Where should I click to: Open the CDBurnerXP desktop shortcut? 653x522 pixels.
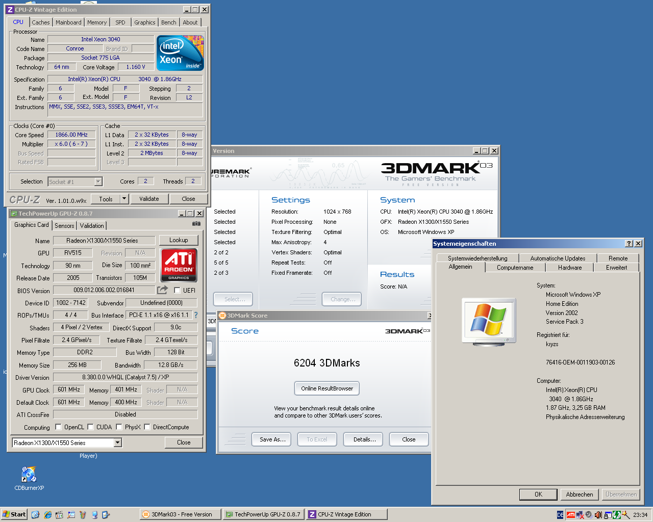pyautogui.click(x=29, y=478)
